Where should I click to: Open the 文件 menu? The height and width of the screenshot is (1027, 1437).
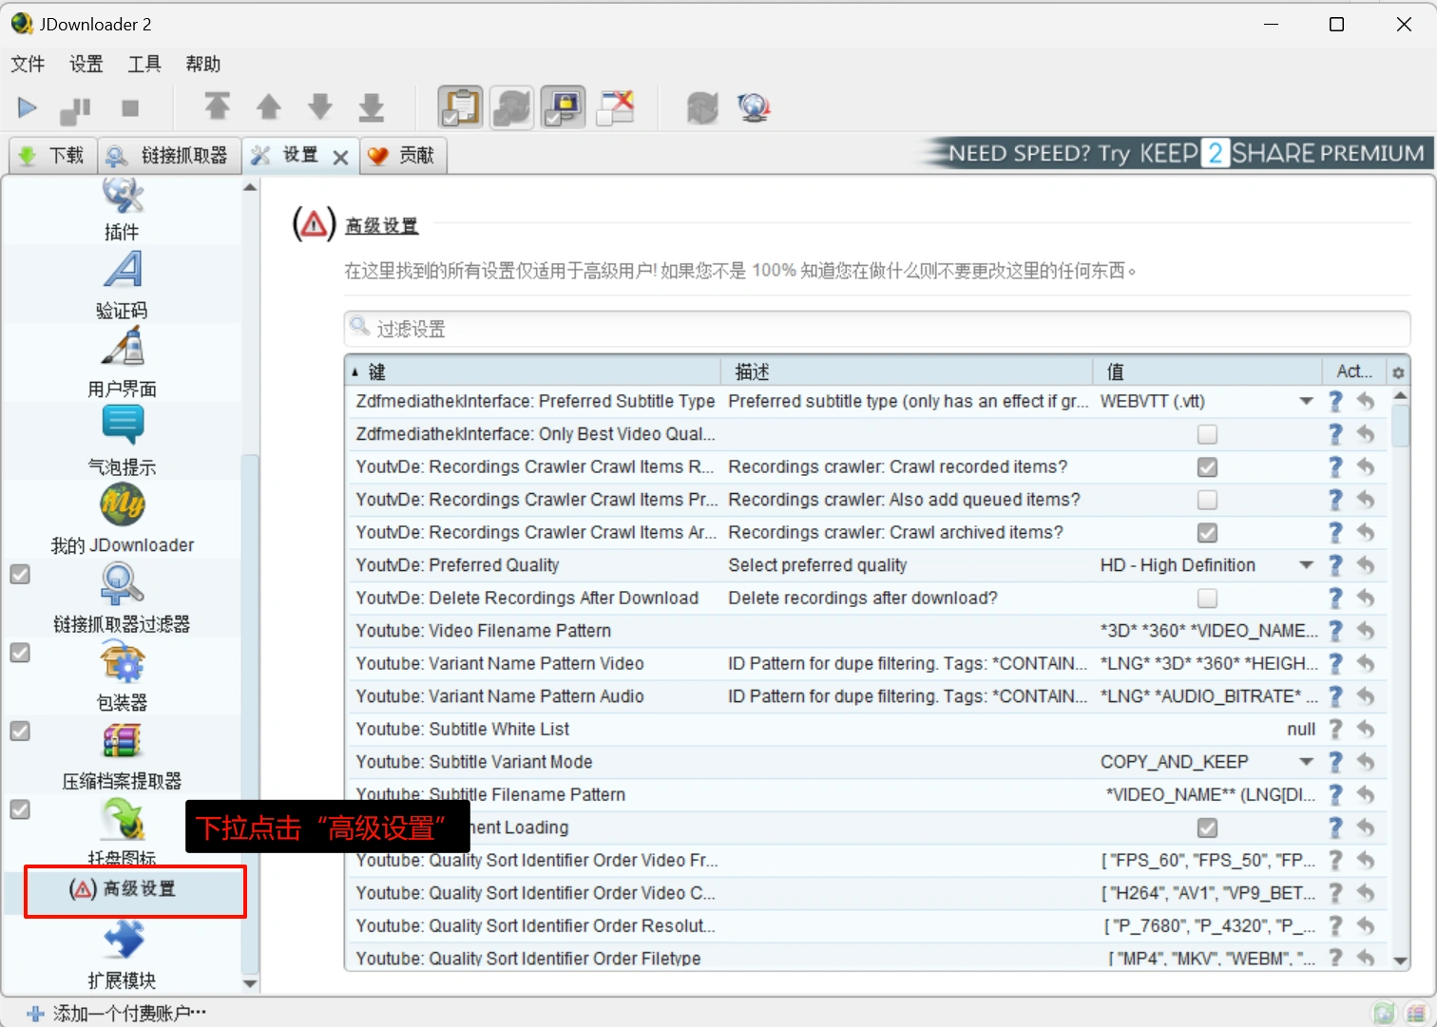point(28,64)
